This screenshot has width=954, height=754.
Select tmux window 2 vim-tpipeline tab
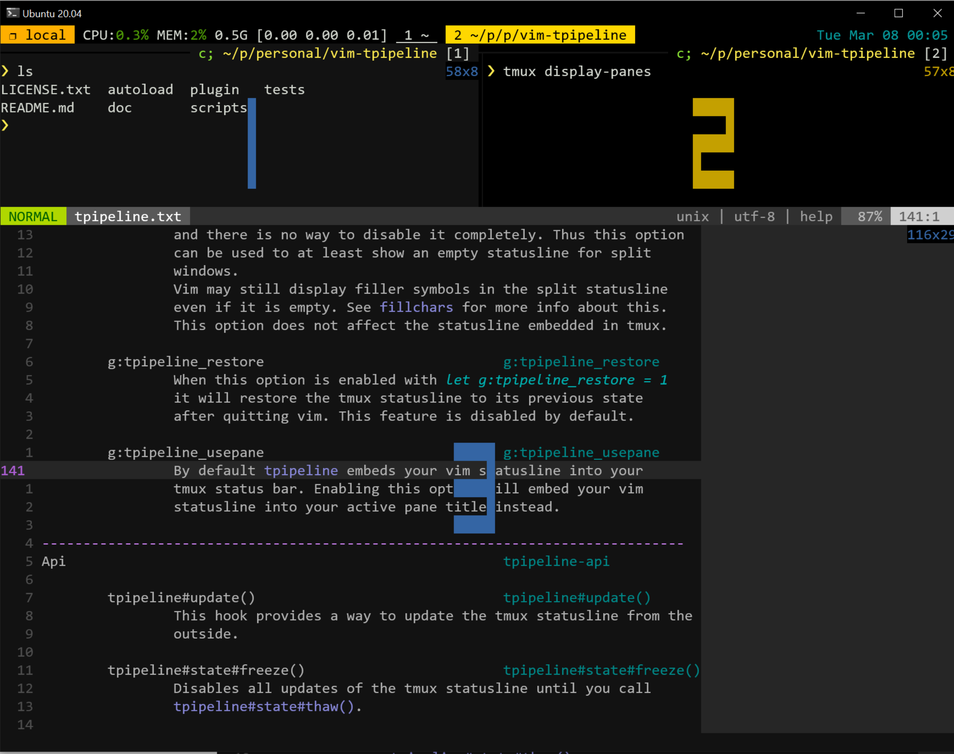tap(540, 35)
